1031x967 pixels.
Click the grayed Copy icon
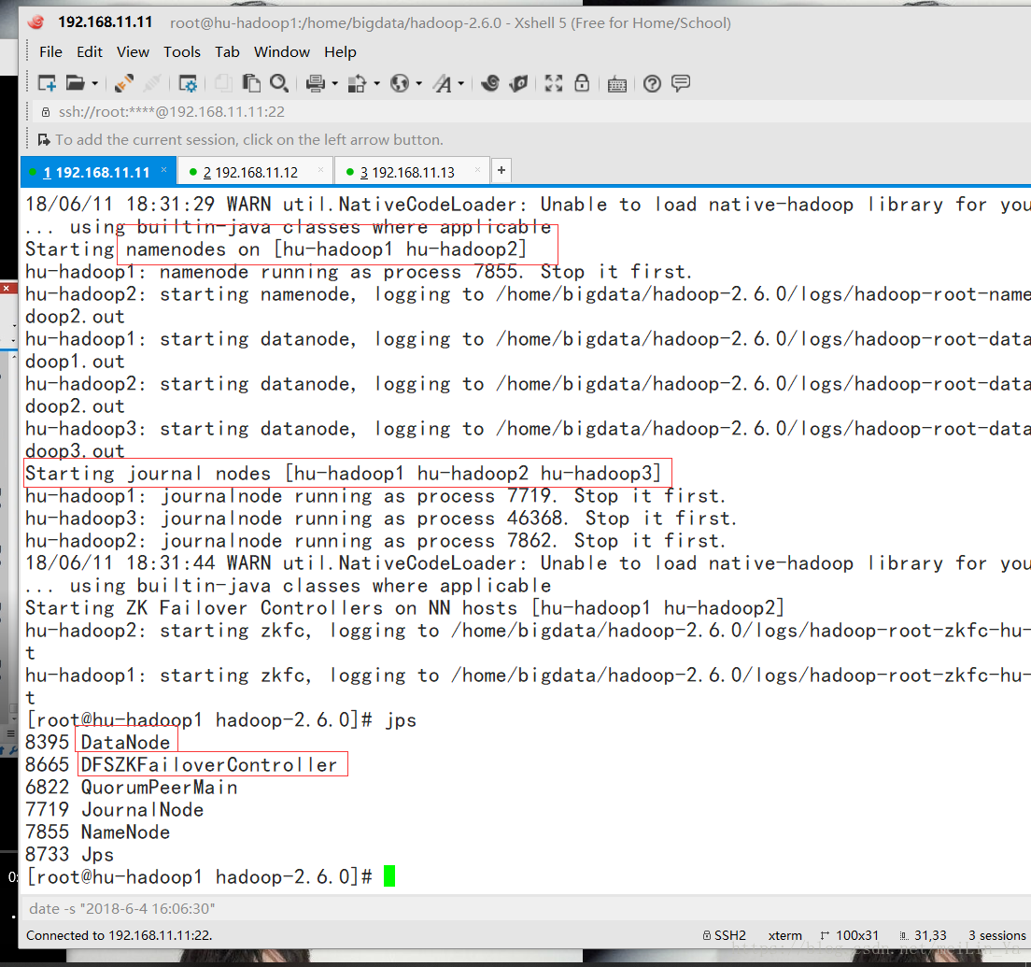pyautogui.click(x=223, y=83)
